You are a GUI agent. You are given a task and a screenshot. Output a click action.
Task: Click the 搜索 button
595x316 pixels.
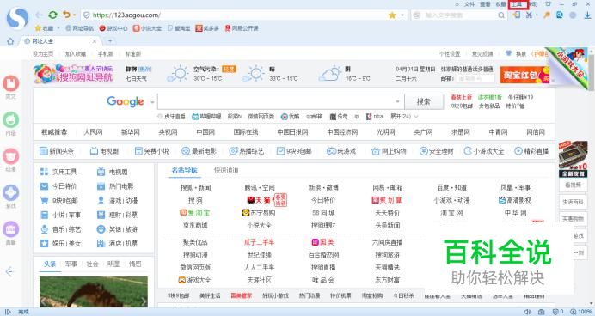tap(424, 101)
